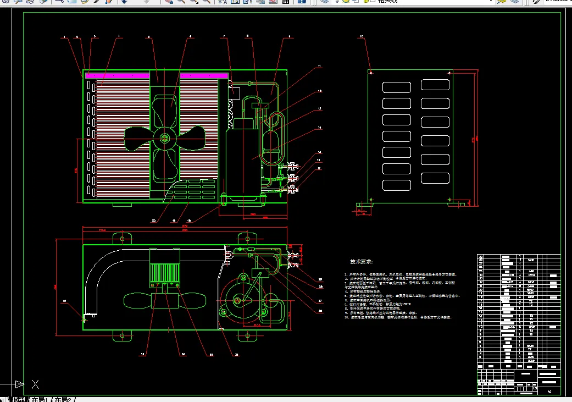Screen dimensions: 572x402
Task: Expand the layer list dropdown arrow
Action: click(491, 2)
